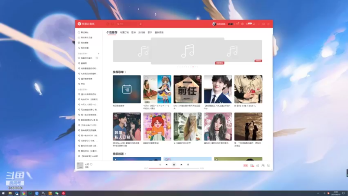Open the play queue list icon

click(268, 166)
